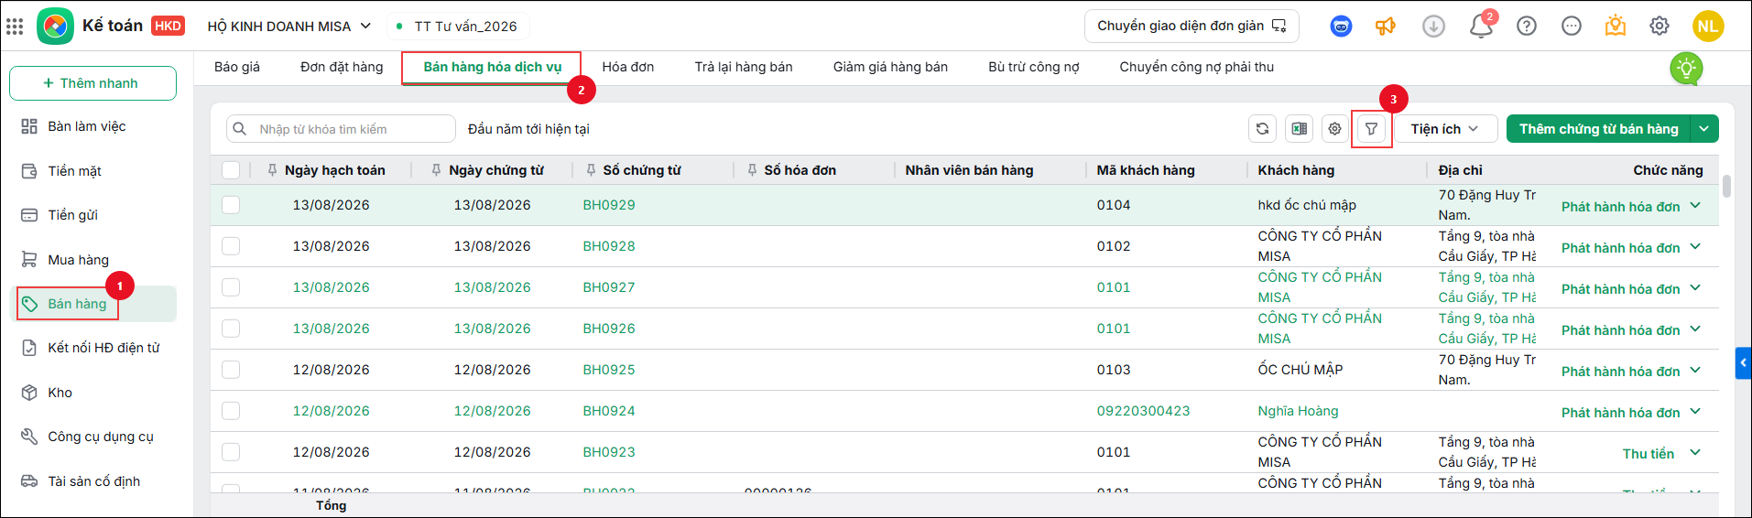Open the apps grid launcher icon
Image resolution: width=1752 pixels, height=518 pixels.
pyautogui.click(x=15, y=27)
